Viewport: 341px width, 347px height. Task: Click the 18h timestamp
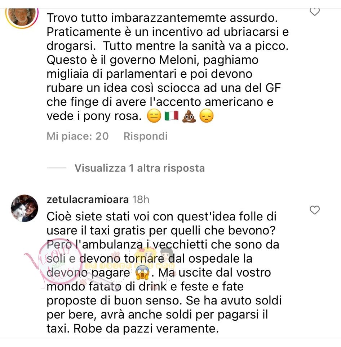point(141,199)
